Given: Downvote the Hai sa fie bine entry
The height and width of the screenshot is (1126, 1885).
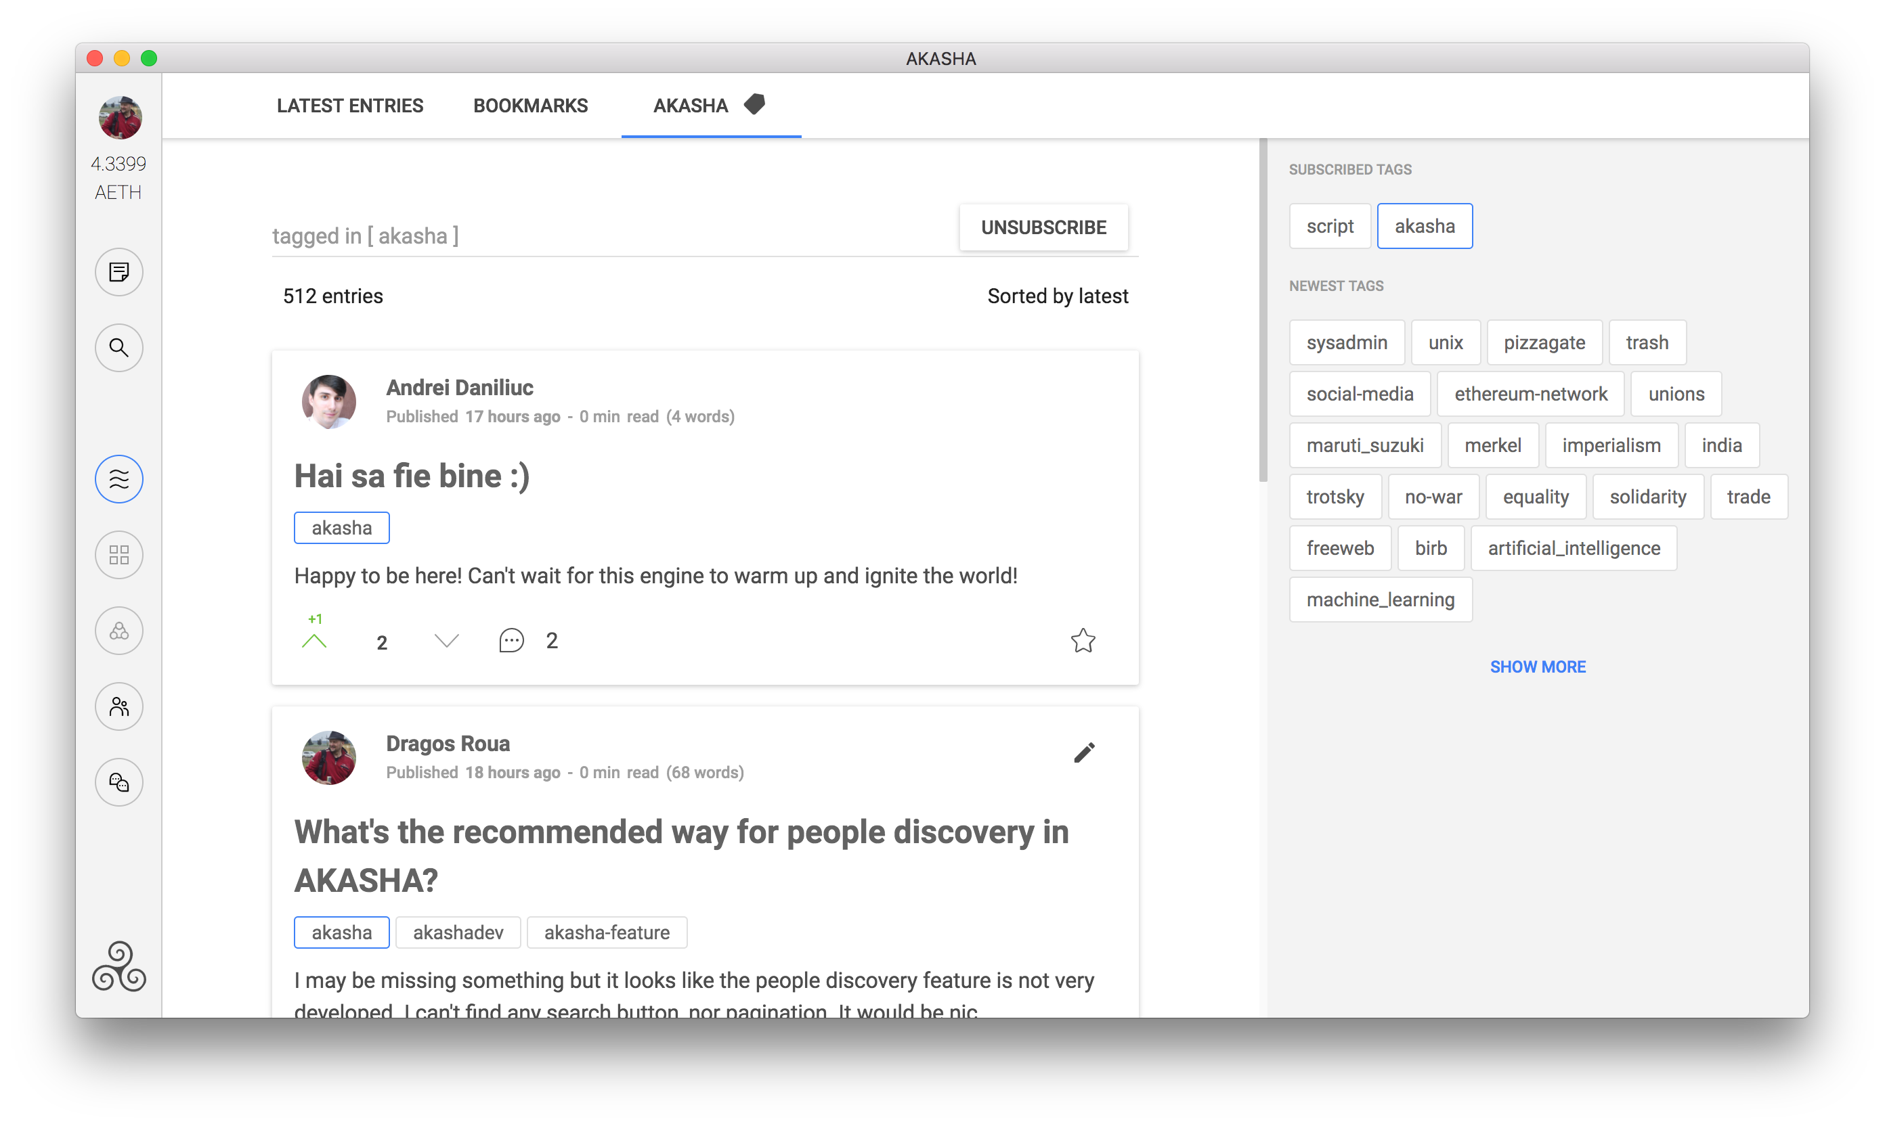Looking at the screenshot, I should 446,641.
